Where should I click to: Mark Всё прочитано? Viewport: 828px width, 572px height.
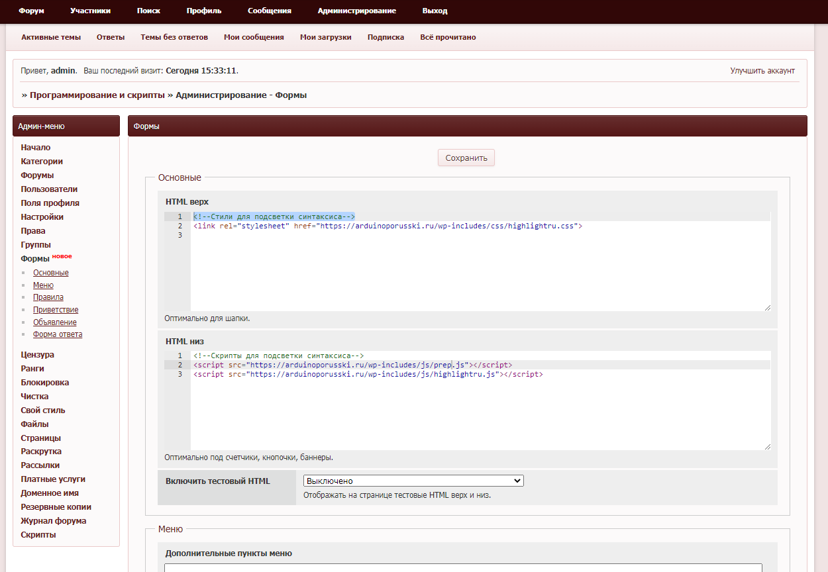pos(448,37)
